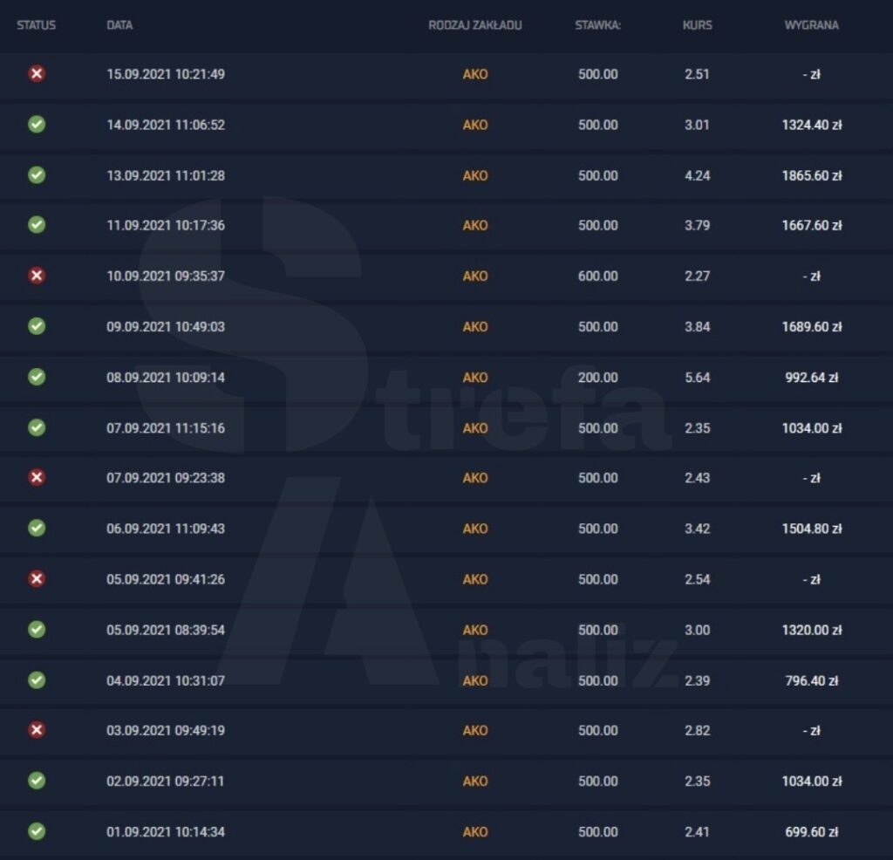Screen dimensions: 893x860
Task: Click the won status icon for 06.09.2021 bet
Action: (37, 528)
